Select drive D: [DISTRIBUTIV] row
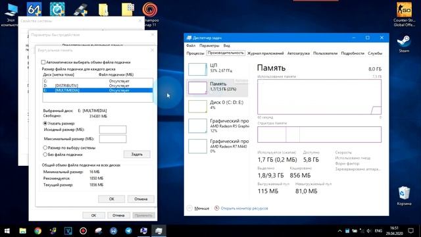The image size is (421, 237). (x=98, y=86)
